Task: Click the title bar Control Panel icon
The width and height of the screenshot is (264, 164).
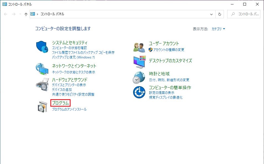Action: coord(4,4)
